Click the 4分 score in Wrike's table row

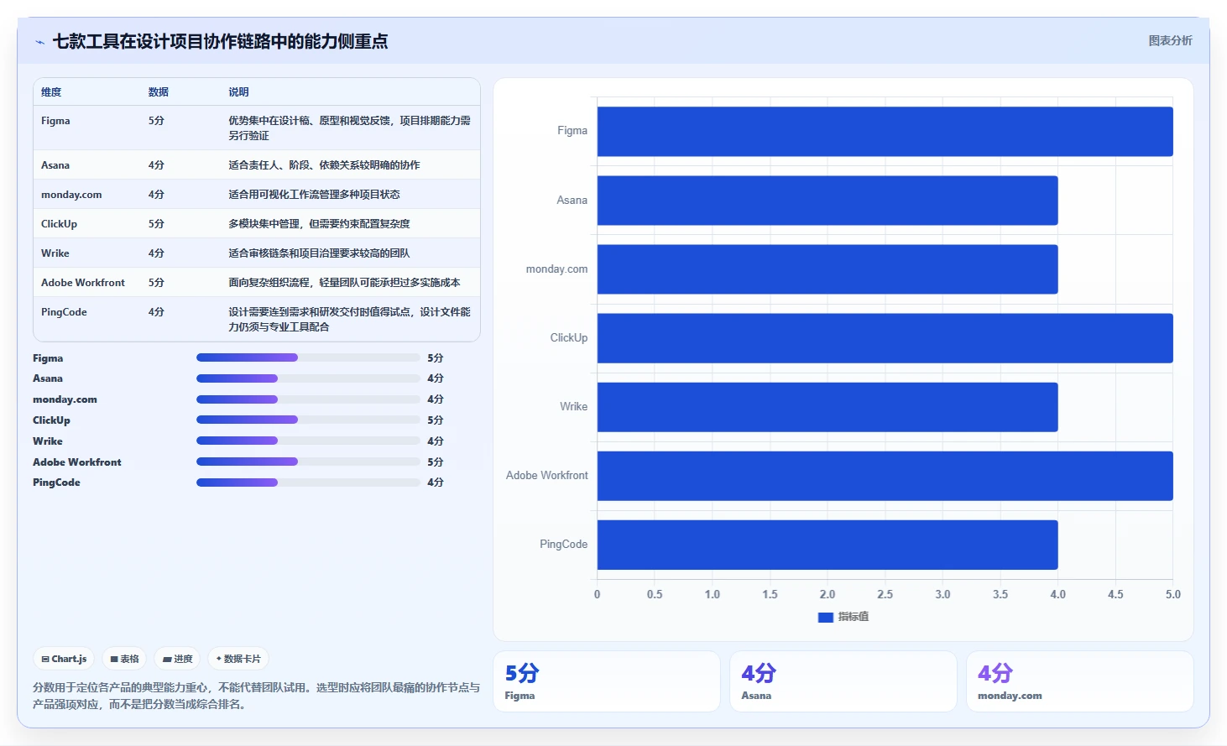coord(156,253)
